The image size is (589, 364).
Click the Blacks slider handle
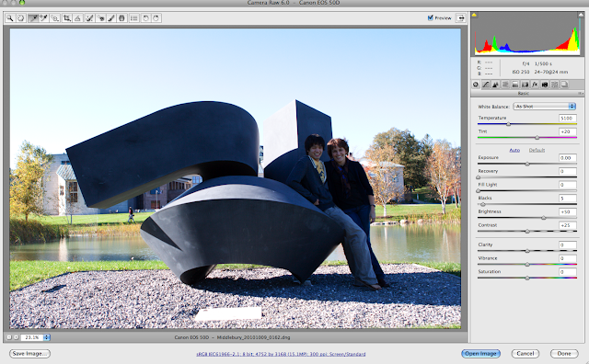point(483,204)
